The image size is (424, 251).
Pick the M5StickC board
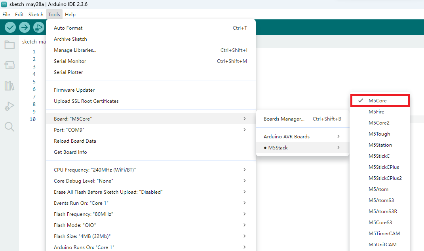click(380, 156)
